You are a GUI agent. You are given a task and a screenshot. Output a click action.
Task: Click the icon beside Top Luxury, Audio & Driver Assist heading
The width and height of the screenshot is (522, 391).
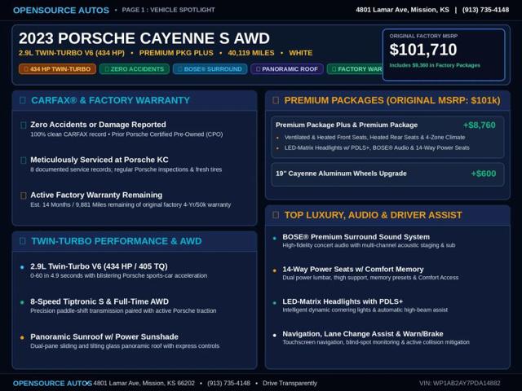[276, 215]
